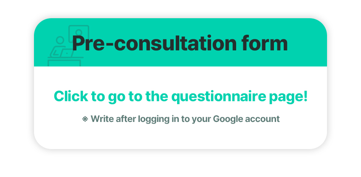Click the head of the seated consultant figure

60,40
